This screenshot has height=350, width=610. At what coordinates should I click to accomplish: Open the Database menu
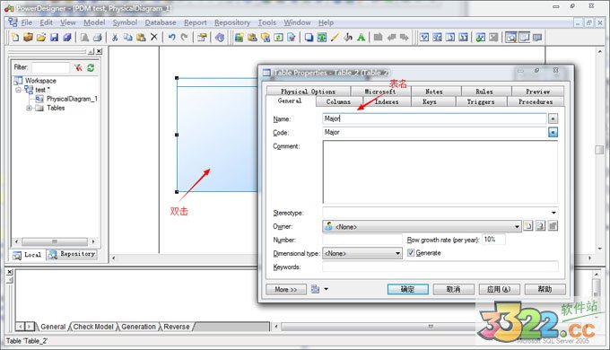(x=161, y=22)
